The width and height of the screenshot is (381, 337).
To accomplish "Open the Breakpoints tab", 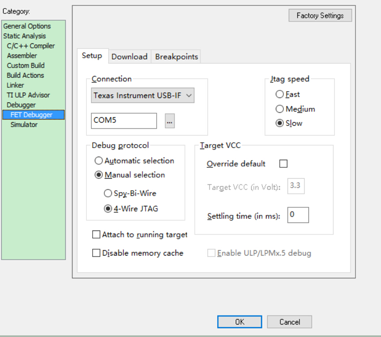I will click(x=176, y=57).
